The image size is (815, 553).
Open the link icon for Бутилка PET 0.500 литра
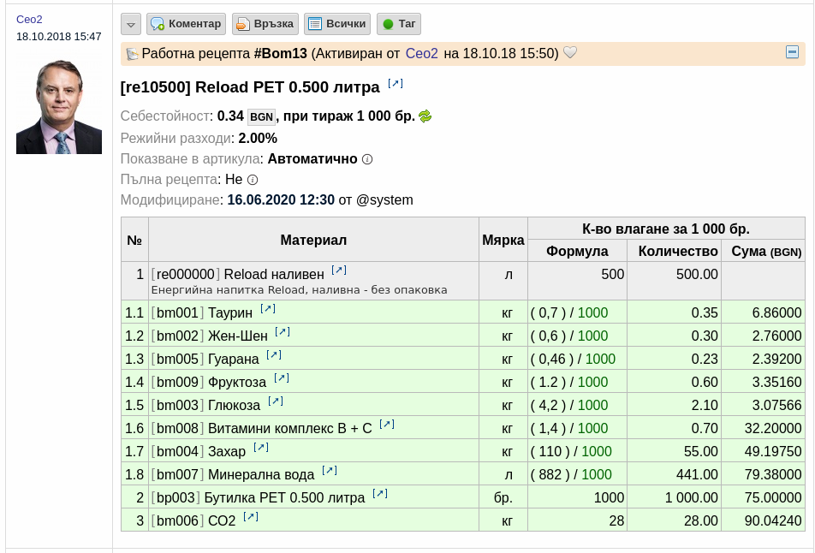coord(380,494)
